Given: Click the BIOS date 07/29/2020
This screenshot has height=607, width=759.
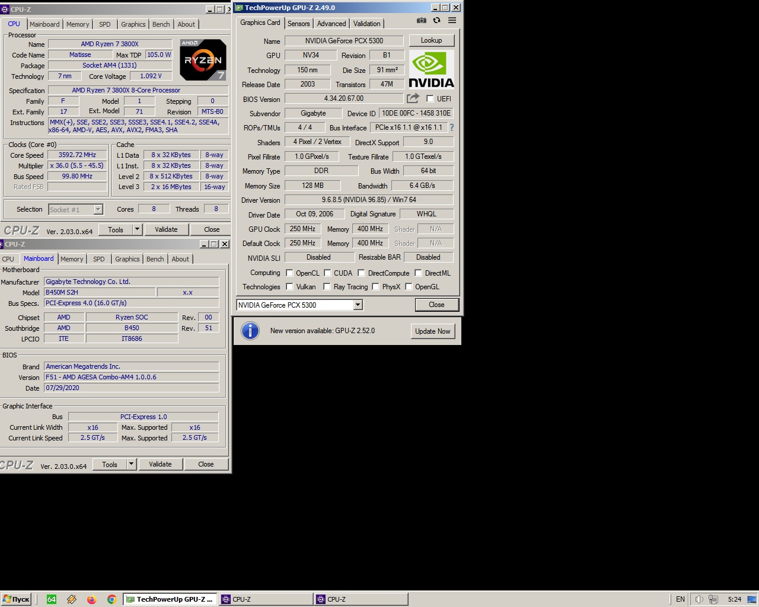Looking at the screenshot, I should tap(132, 388).
